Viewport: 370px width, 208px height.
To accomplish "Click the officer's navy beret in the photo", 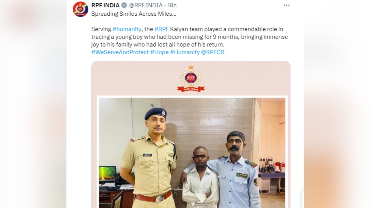I will [x=156, y=113].
